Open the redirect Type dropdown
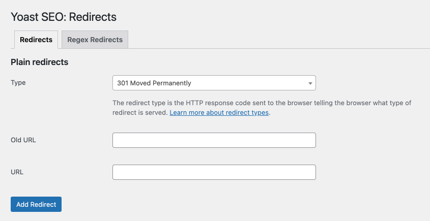This screenshot has height=221, width=430. coord(214,83)
